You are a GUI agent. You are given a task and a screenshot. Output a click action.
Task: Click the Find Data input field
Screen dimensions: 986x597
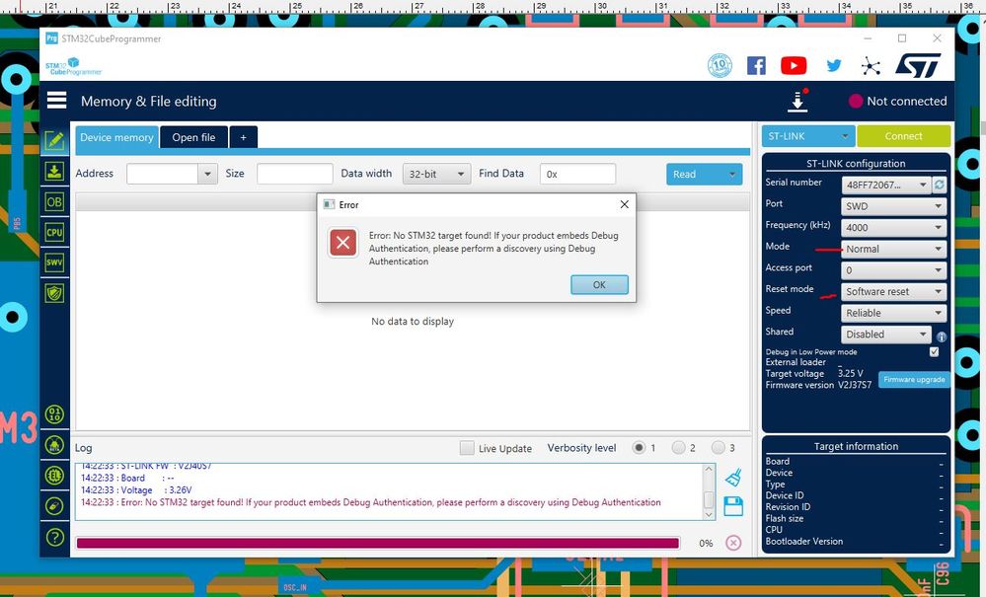tap(578, 174)
